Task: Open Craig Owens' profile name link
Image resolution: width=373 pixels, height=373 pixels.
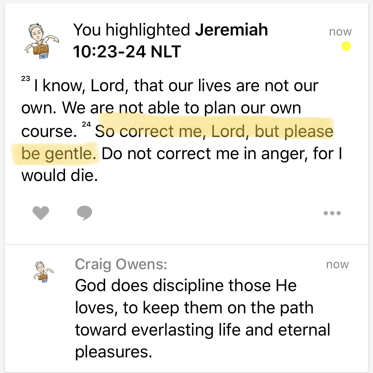Action: point(121,264)
